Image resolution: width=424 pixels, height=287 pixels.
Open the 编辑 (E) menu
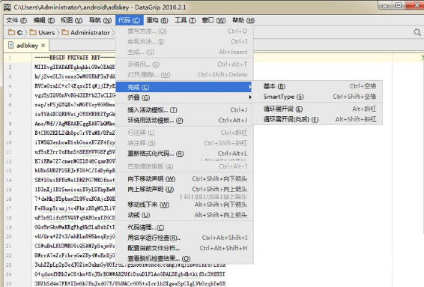[x=44, y=20]
